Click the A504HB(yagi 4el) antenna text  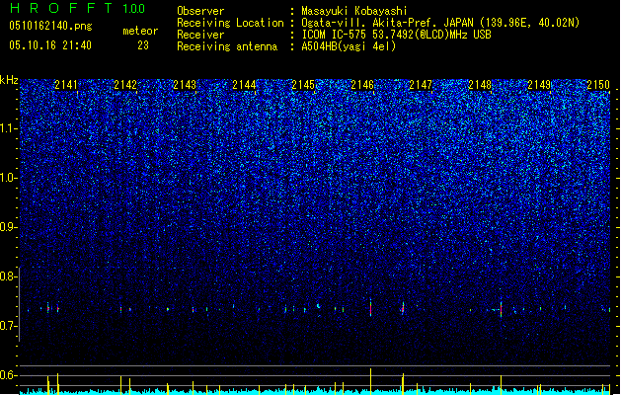[x=349, y=46]
